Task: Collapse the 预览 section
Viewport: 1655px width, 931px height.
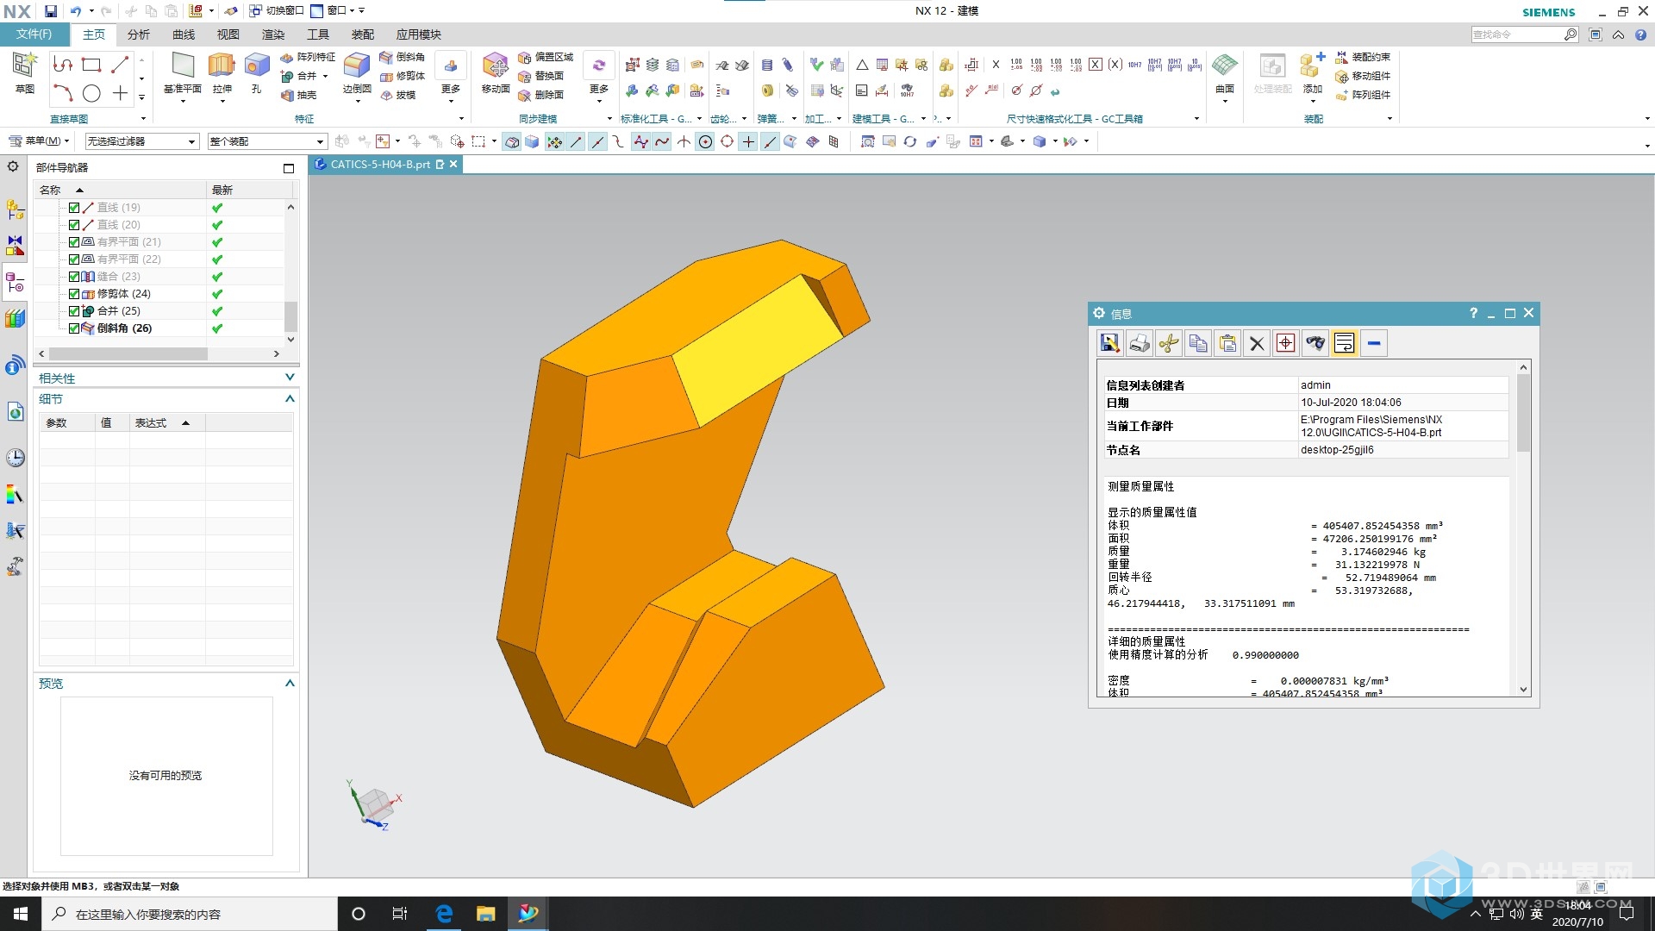Action: pos(290,683)
